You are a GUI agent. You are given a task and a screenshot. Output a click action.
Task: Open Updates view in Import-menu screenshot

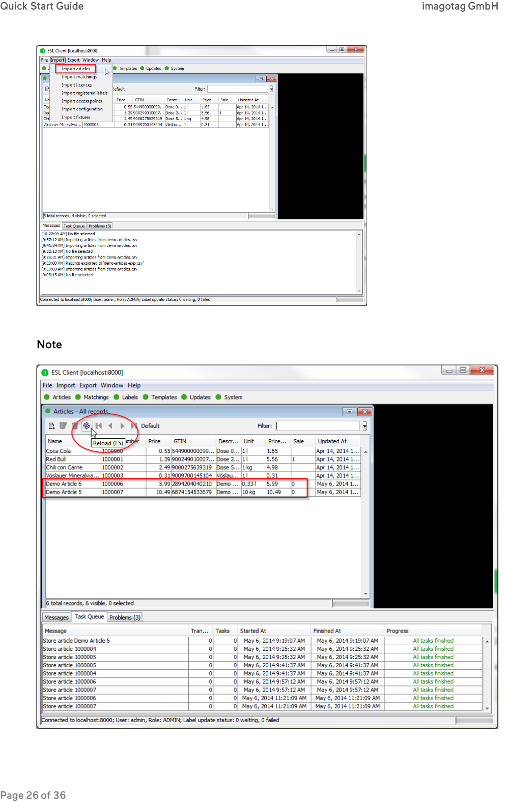(151, 68)
